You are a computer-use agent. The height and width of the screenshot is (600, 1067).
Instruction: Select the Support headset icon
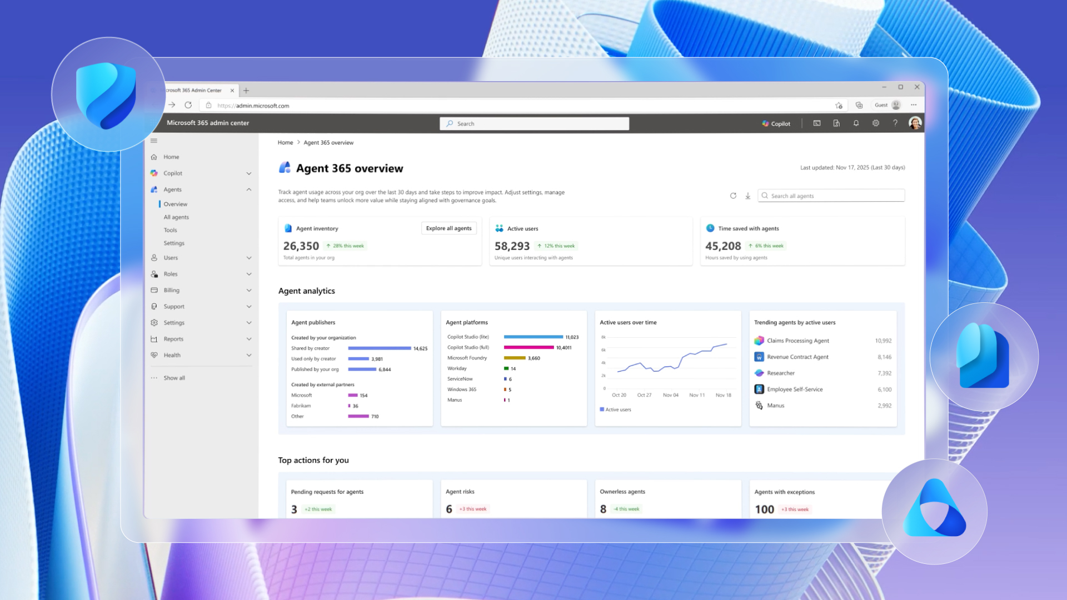154,306
